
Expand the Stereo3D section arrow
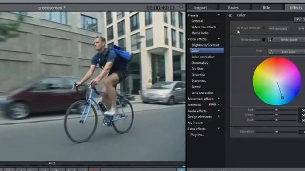(219, 104)
